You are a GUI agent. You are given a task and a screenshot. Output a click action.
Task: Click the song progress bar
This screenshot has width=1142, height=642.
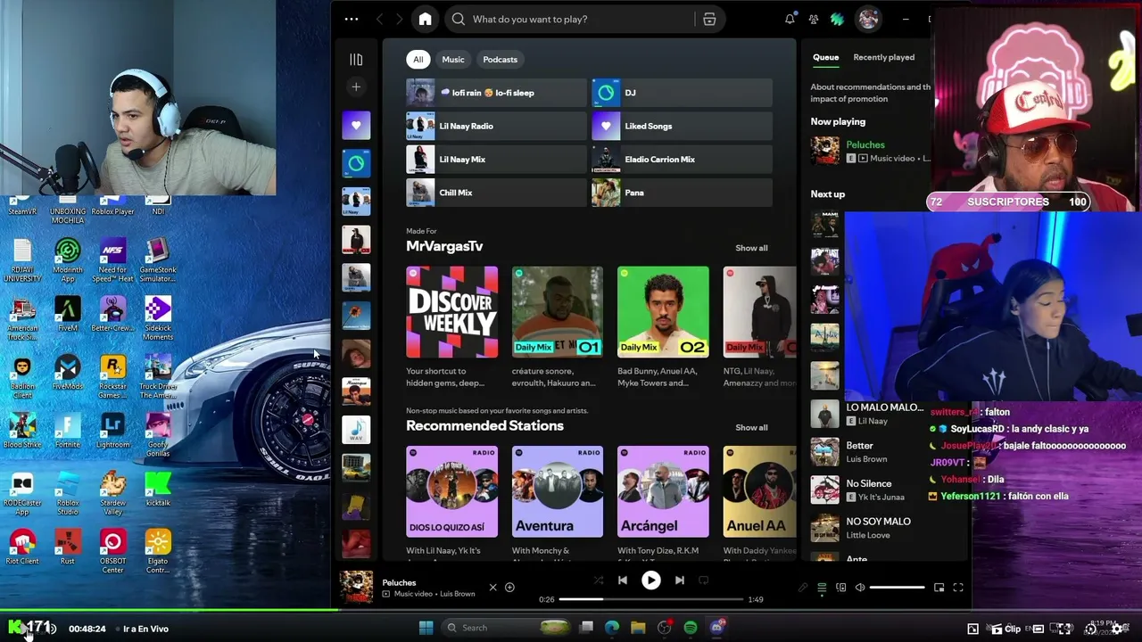(x=650, y=599)
